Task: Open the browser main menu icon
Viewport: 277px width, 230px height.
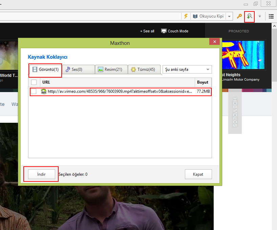Action: (x=271, y=17)
